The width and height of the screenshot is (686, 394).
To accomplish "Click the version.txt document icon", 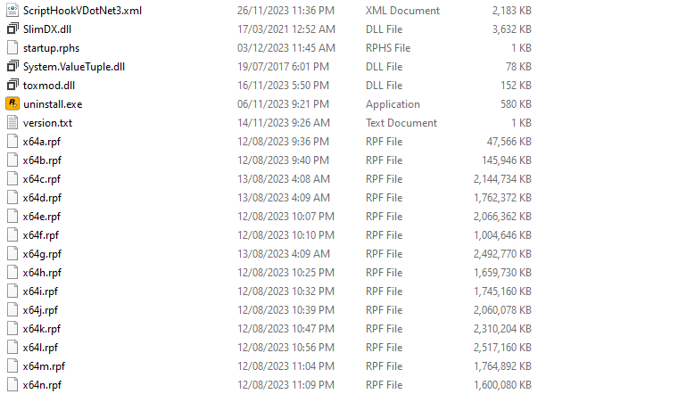I will click(x=12, y=123).
